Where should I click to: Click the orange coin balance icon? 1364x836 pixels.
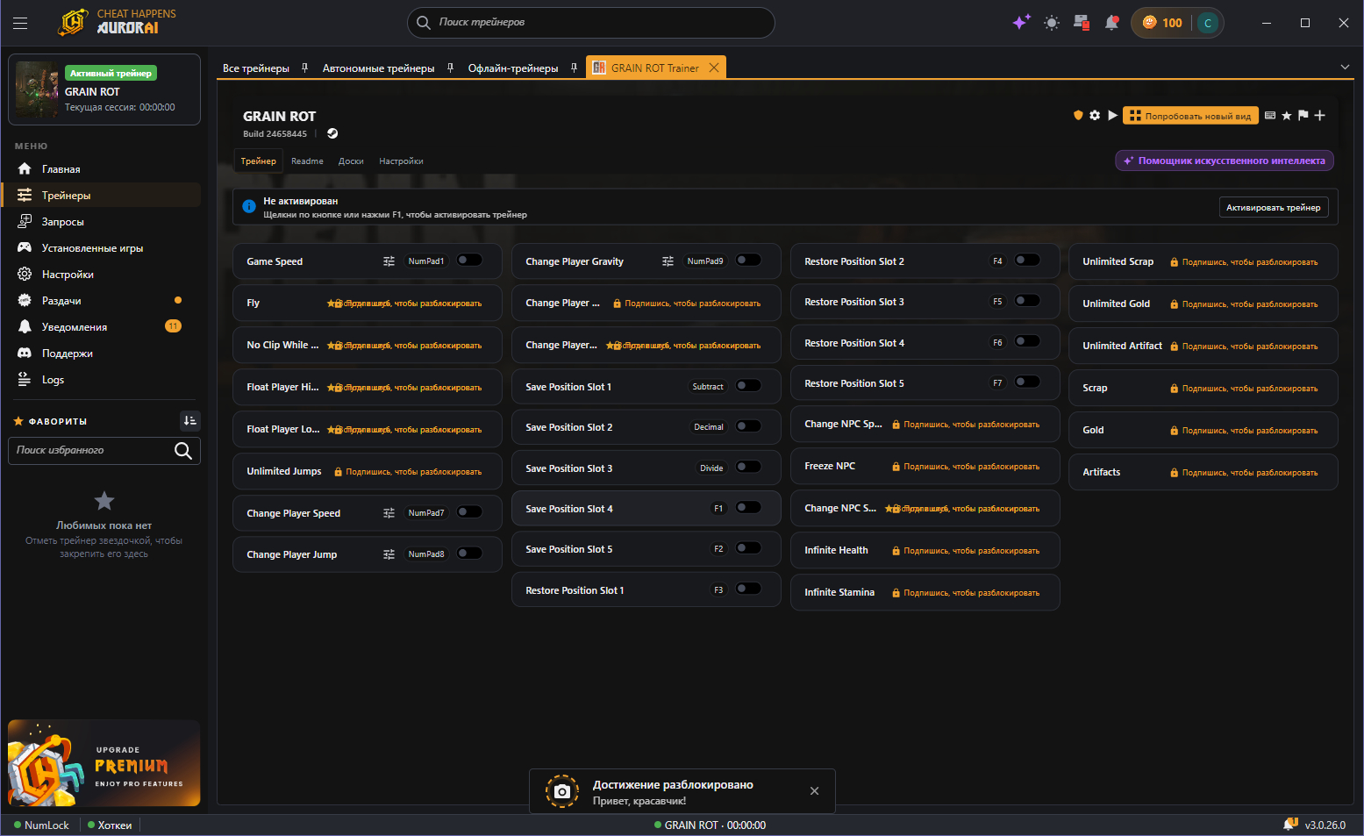pyautogui.click(x=1149, y=23)
